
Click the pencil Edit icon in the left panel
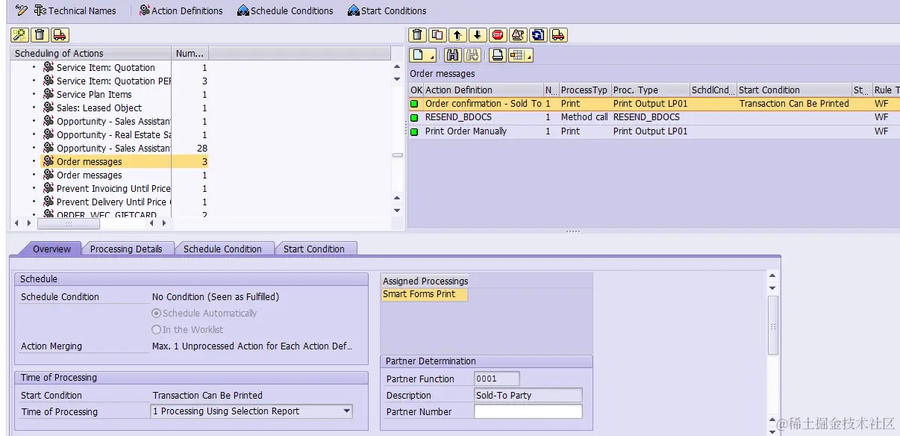[x=19, y=34]
